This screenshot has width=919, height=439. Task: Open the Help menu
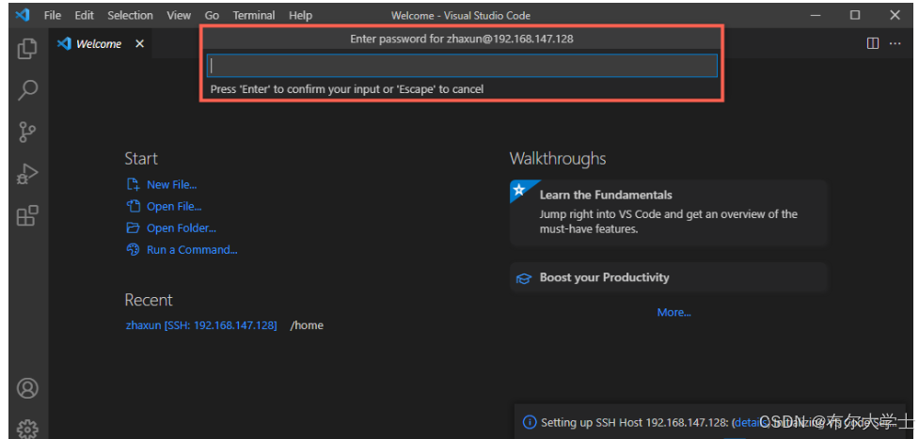point(301,15)
